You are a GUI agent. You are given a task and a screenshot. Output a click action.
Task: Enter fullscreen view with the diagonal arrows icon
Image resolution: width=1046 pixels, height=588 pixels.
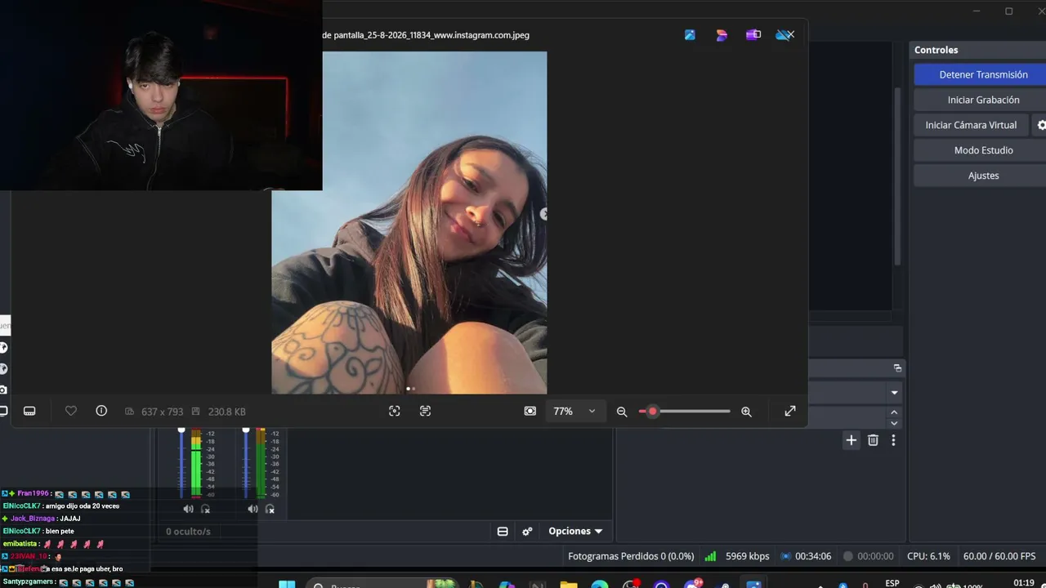pyautogui.click(x=790, y=412)
